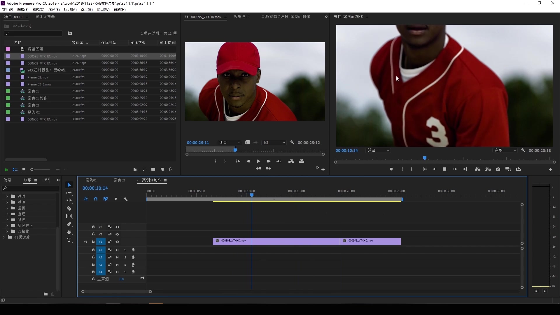560x315 pixels.
Task: Open the 序列(S) menu
Action: pyautogui.click(x=54, y=10)
